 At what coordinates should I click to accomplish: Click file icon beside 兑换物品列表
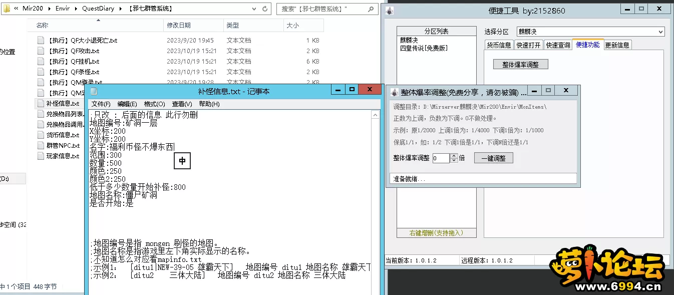(41, 114)
